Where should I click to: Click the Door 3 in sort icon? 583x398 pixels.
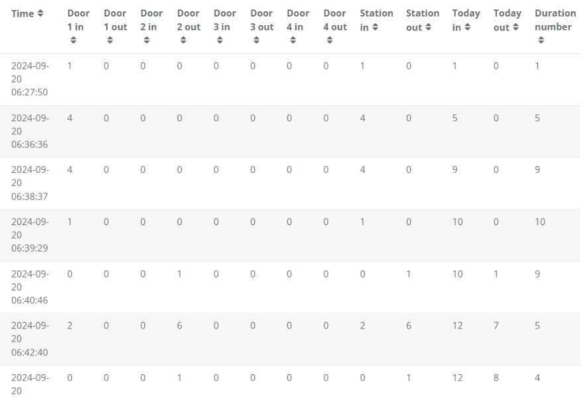[x=220, y=40]
